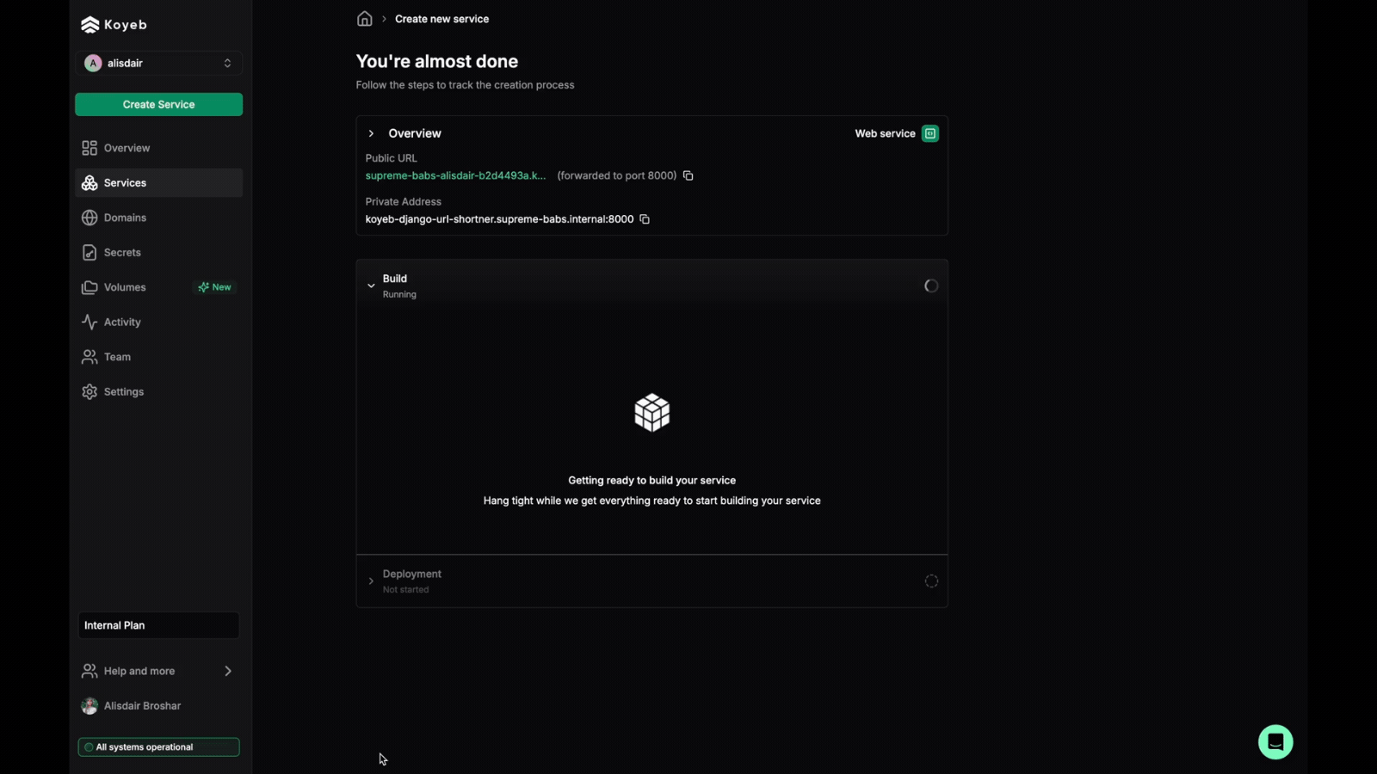Expand the Deployment step
Screen dimensions: 1377x774
371,581
